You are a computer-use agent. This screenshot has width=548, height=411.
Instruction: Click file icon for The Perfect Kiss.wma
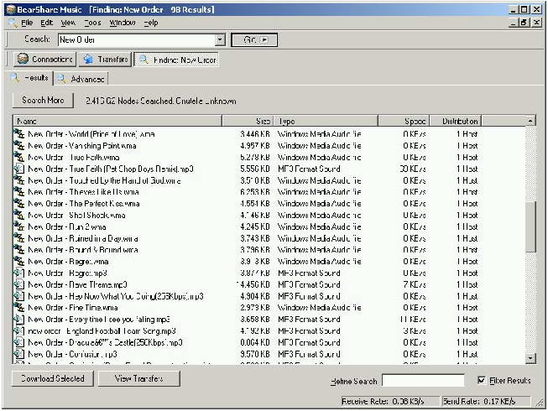(x=19, y=203)
